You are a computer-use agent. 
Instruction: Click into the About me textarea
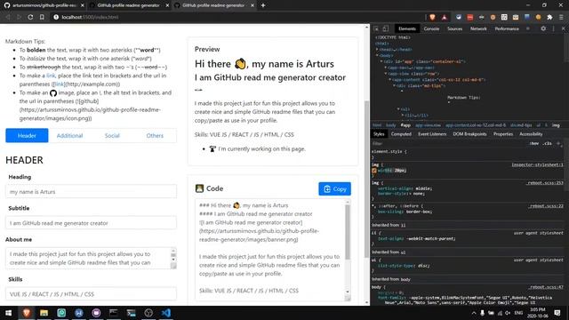tap(88, 259)
